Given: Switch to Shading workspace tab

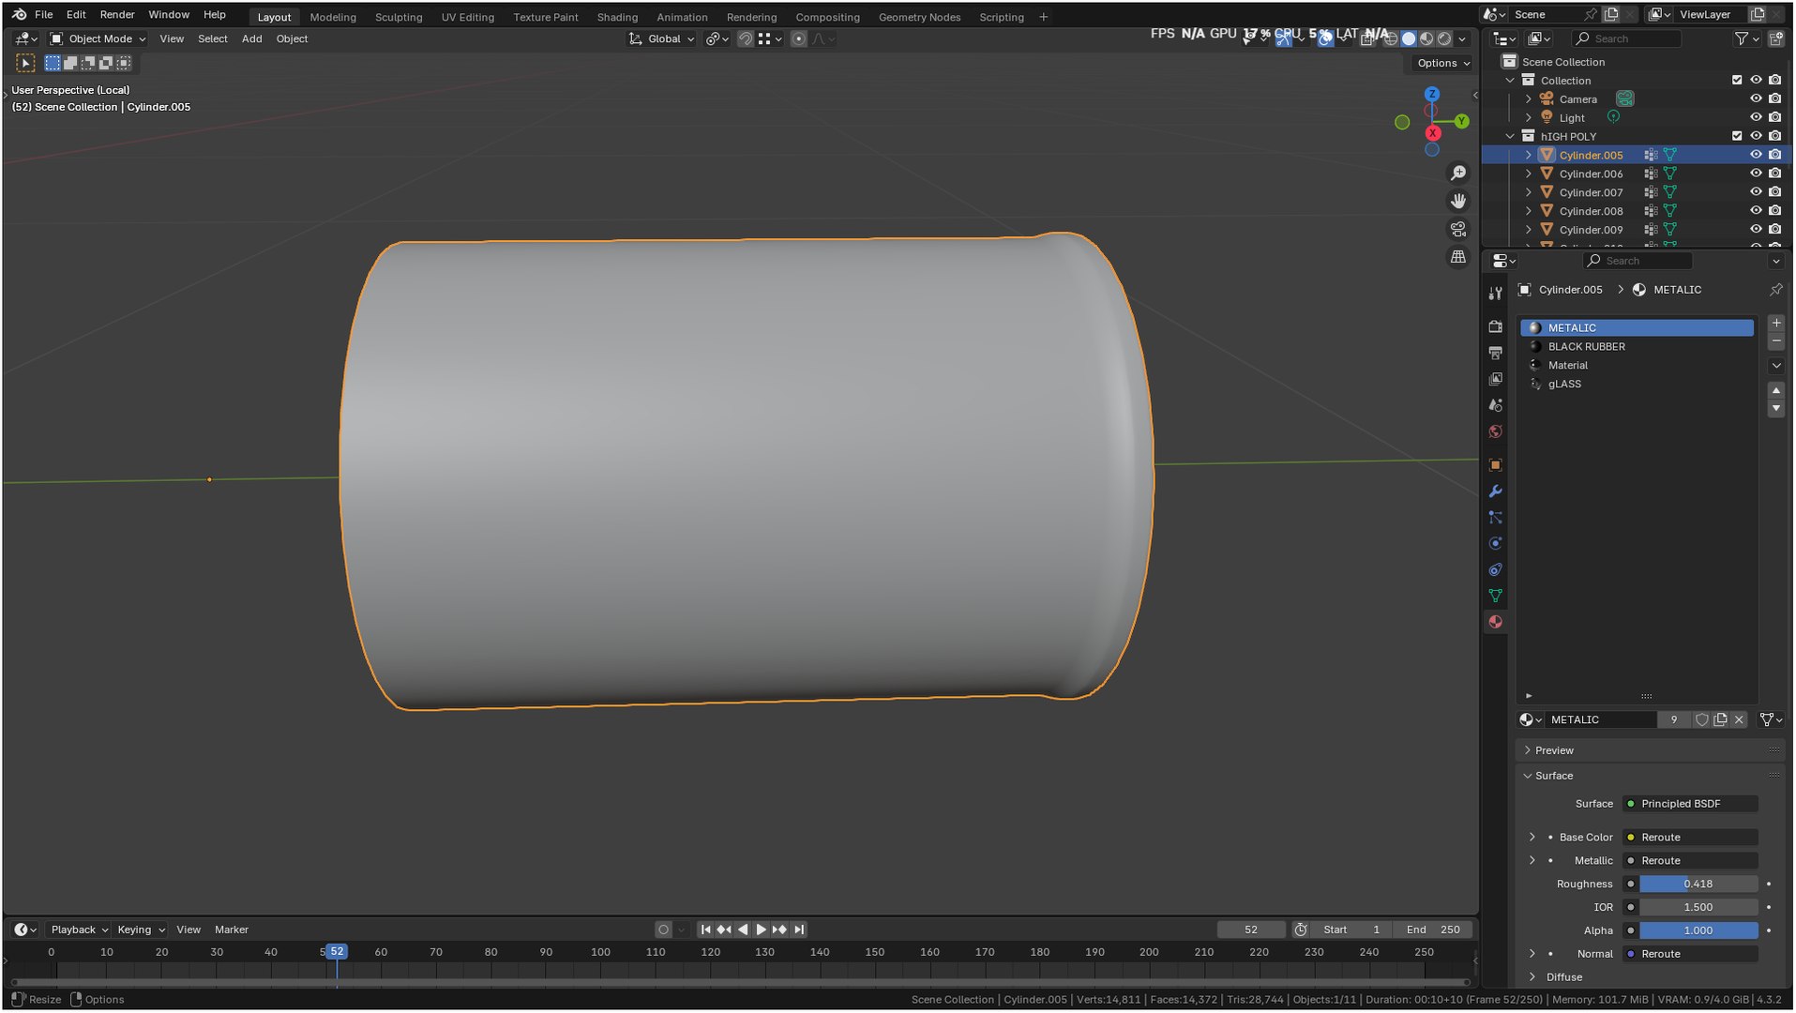Looking at the screenshot, I should (617, 17).
